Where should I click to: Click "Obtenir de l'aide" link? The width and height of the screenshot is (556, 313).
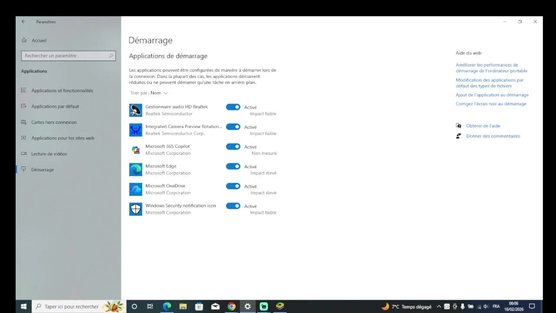tap(483, 126)
